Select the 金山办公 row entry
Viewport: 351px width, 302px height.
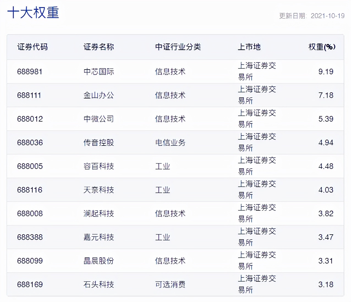pyautogui.click(x=99, y=95)
